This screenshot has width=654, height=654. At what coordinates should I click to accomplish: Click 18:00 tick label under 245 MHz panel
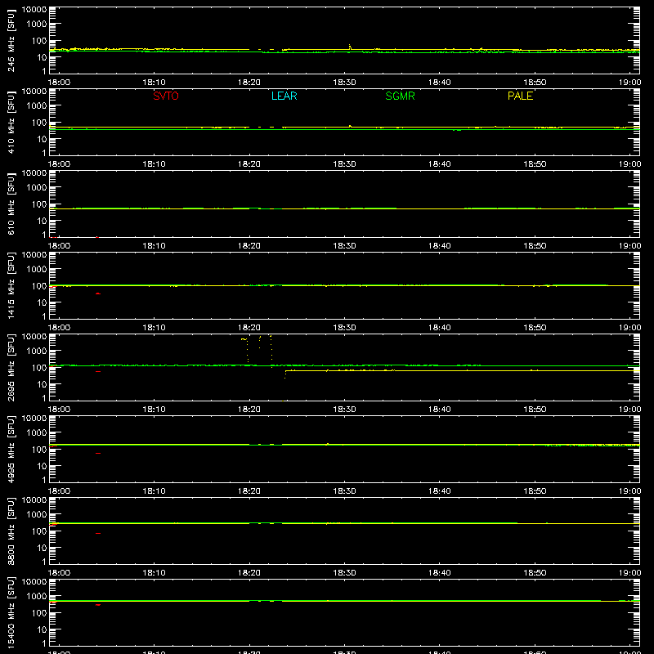(x=59, y=83)
